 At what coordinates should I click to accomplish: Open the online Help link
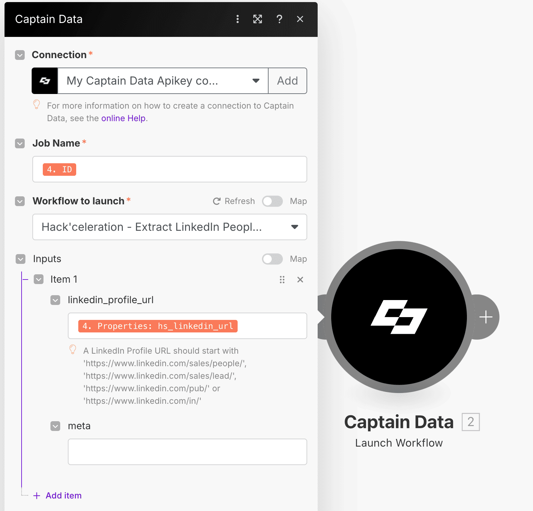[x=124, y=118]
